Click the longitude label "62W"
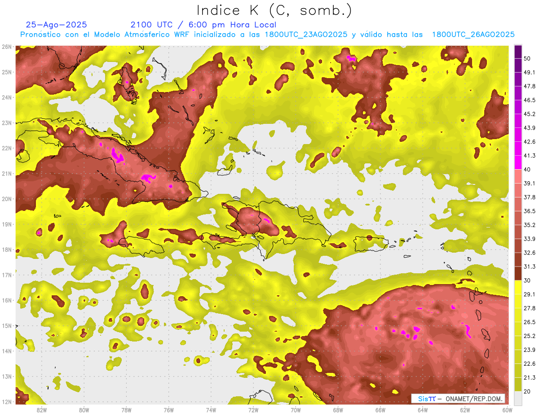 465,410
